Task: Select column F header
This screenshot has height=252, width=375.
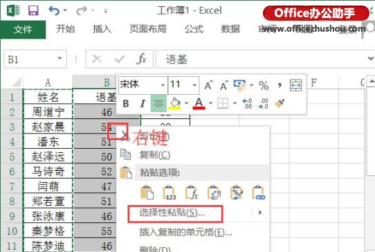Action: pyautogui.click(x=314, y=82)
